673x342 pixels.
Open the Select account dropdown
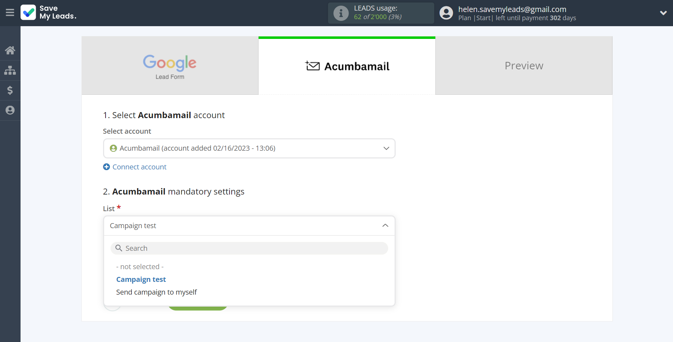(x=249, y=148)
